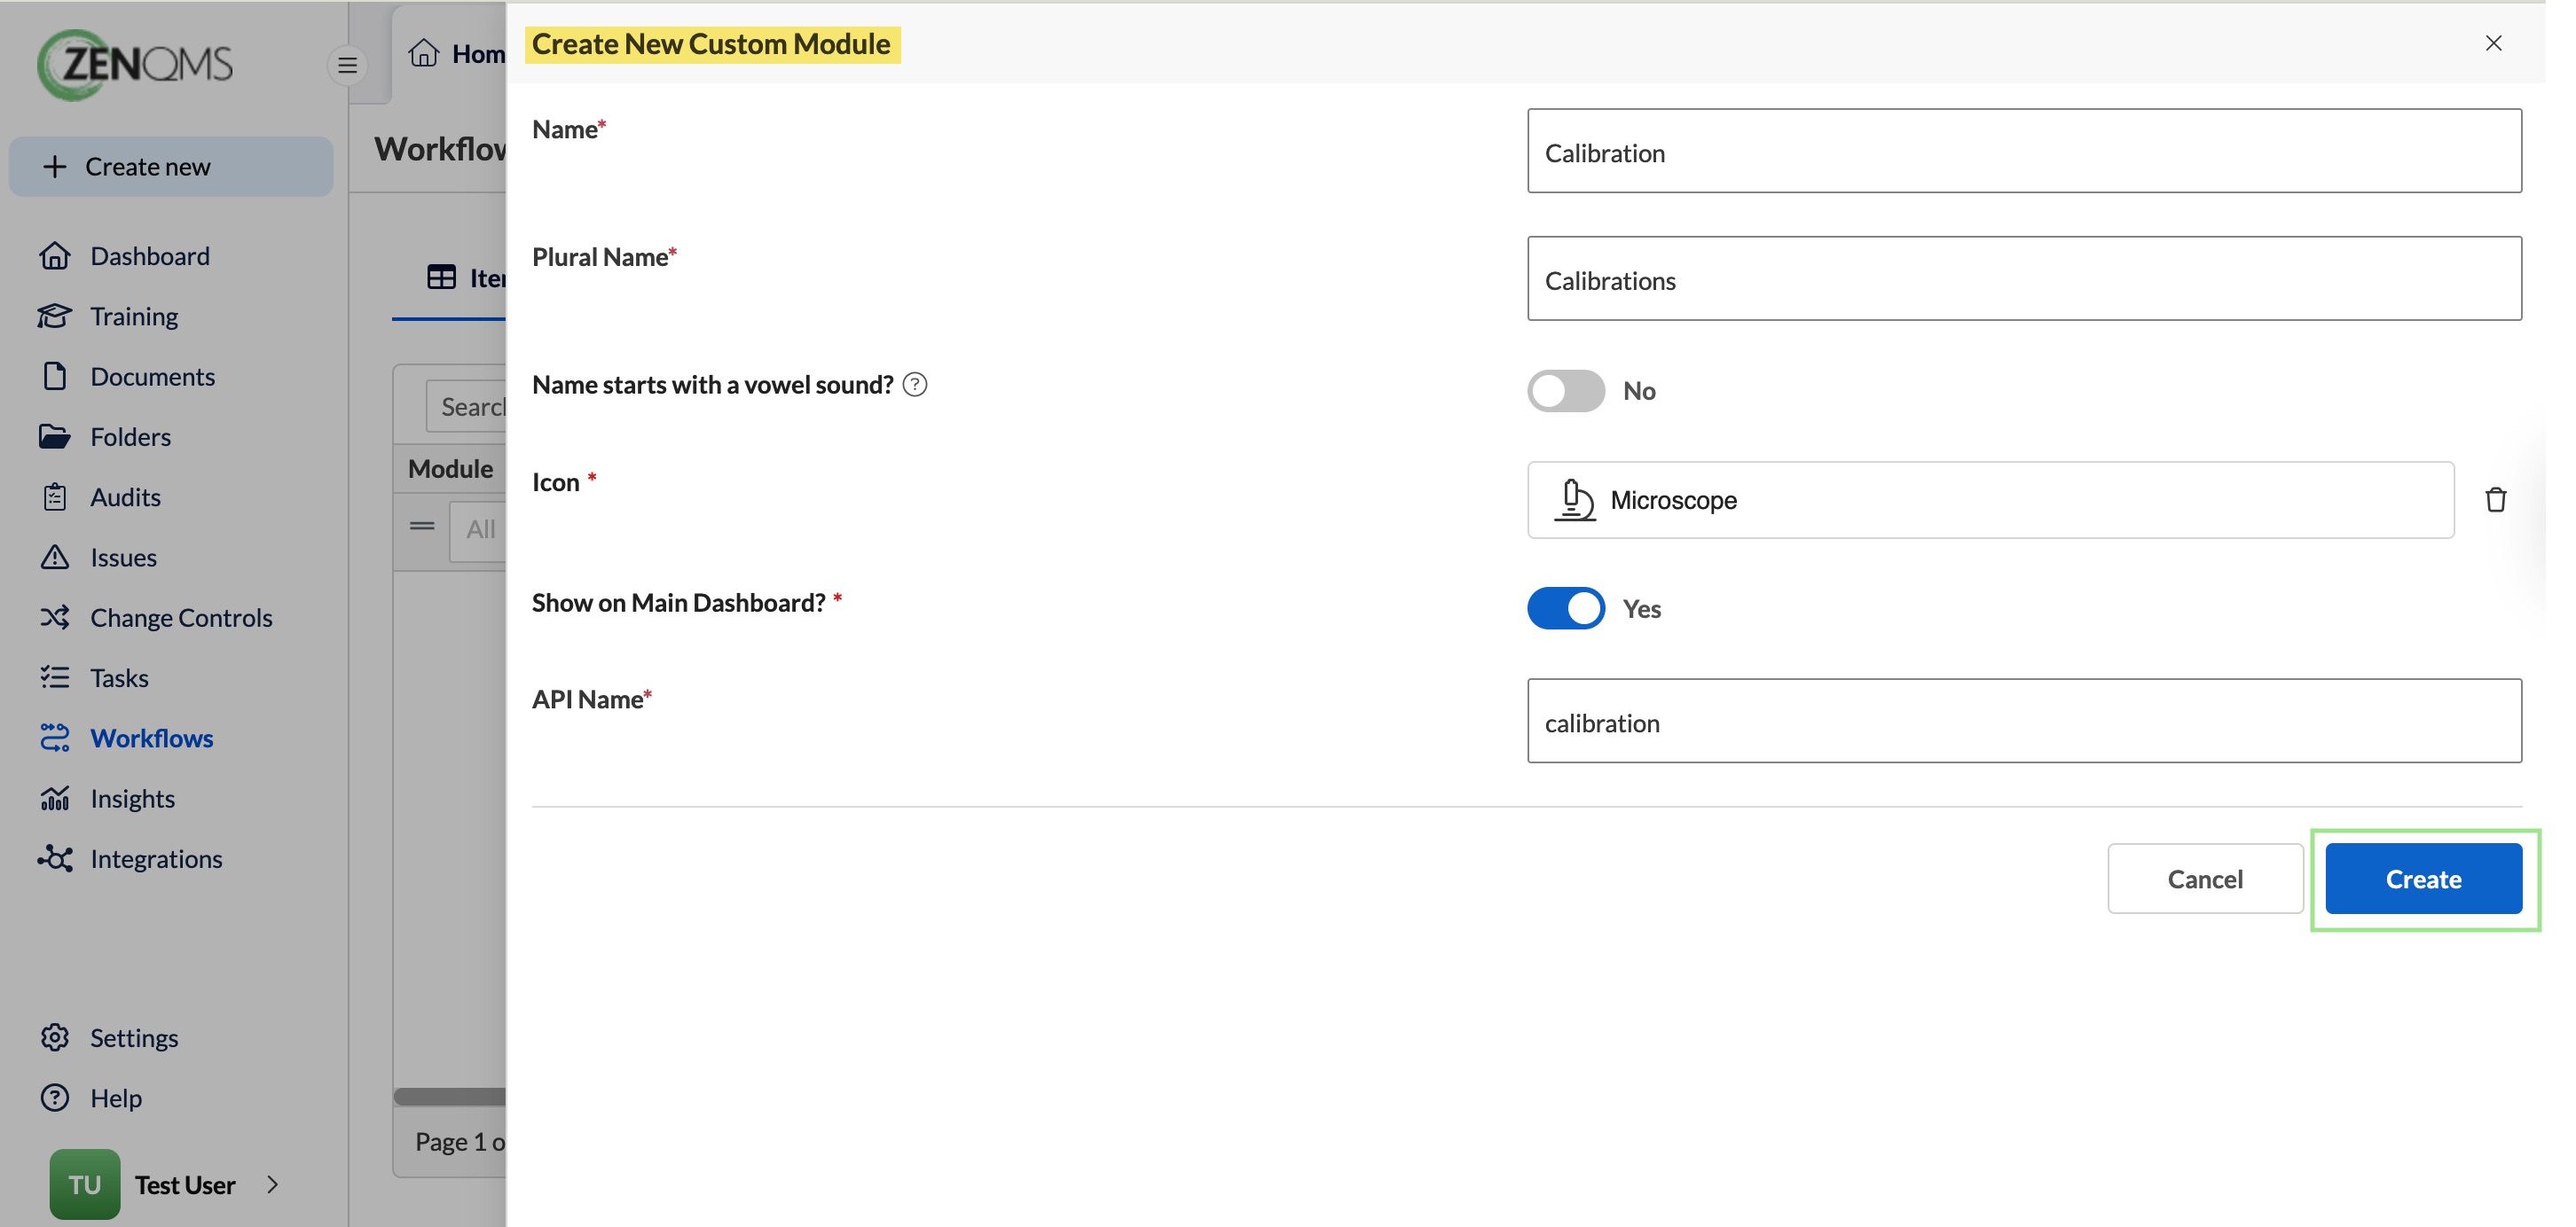Viewport: 2576px width, 1227px height.
Task: Click the equals filter icon under Module
Action: coord(422,526)
